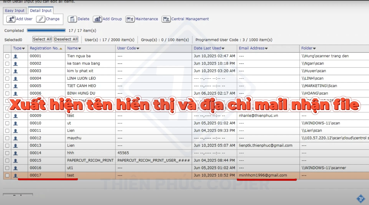Image resolution: width=369 pixels, height=205 pixels.
Task: Expand the Type column dropdown
Action: click(x=24, y=48)
